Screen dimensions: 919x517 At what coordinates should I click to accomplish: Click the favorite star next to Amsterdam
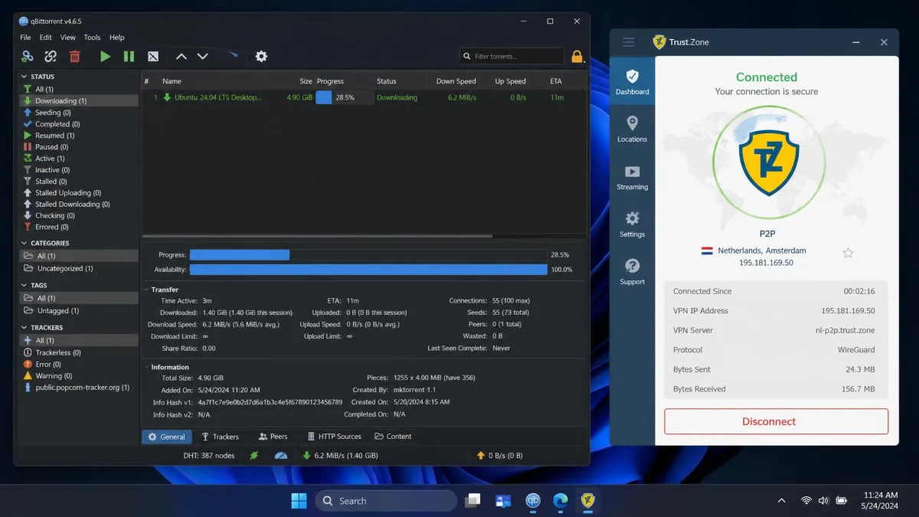coord(848,253)
